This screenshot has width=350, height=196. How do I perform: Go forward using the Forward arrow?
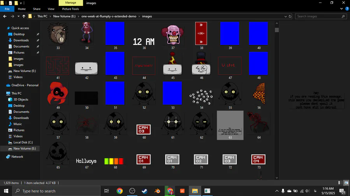[x=12, y=16]
